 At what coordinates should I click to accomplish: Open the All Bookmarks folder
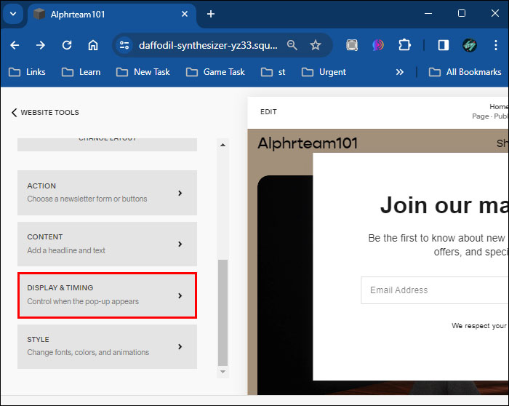[x=465, y=72]
